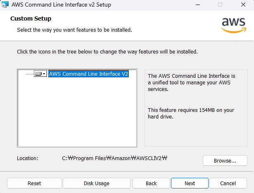The width and height of the screenshot is (254, 193).
Task: Select AWS Command Line Interface V2 tree item
Action: click(89, 74)
